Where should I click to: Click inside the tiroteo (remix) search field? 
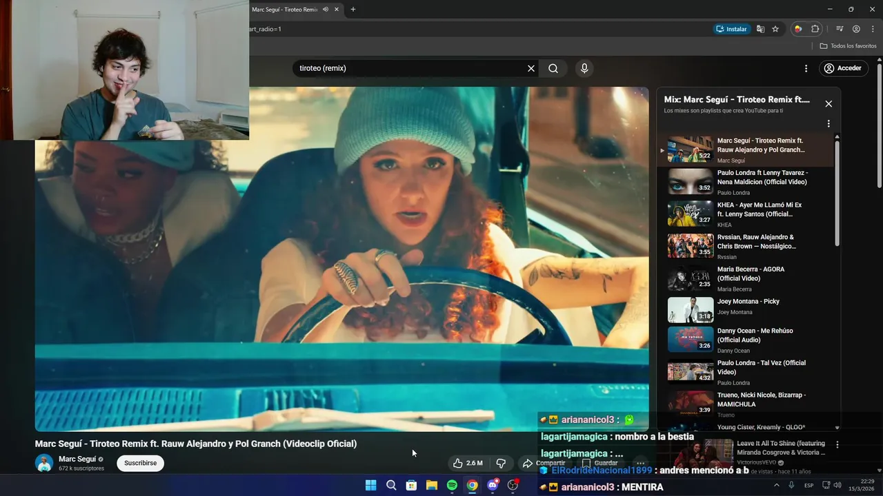[x=410, y=68]
